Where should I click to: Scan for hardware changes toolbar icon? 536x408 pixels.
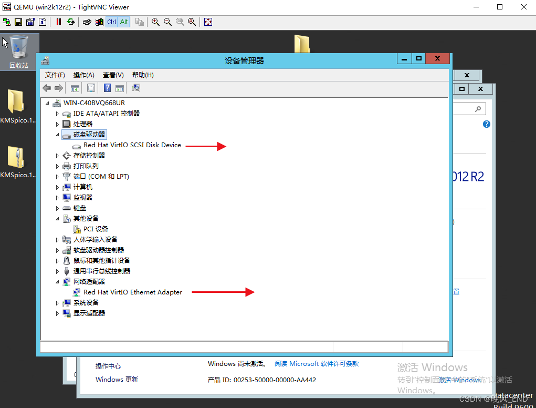point(136,88)
